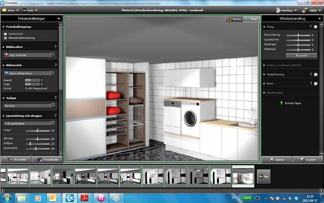Click the E-post button
The image size is (324, 203).
308,160
